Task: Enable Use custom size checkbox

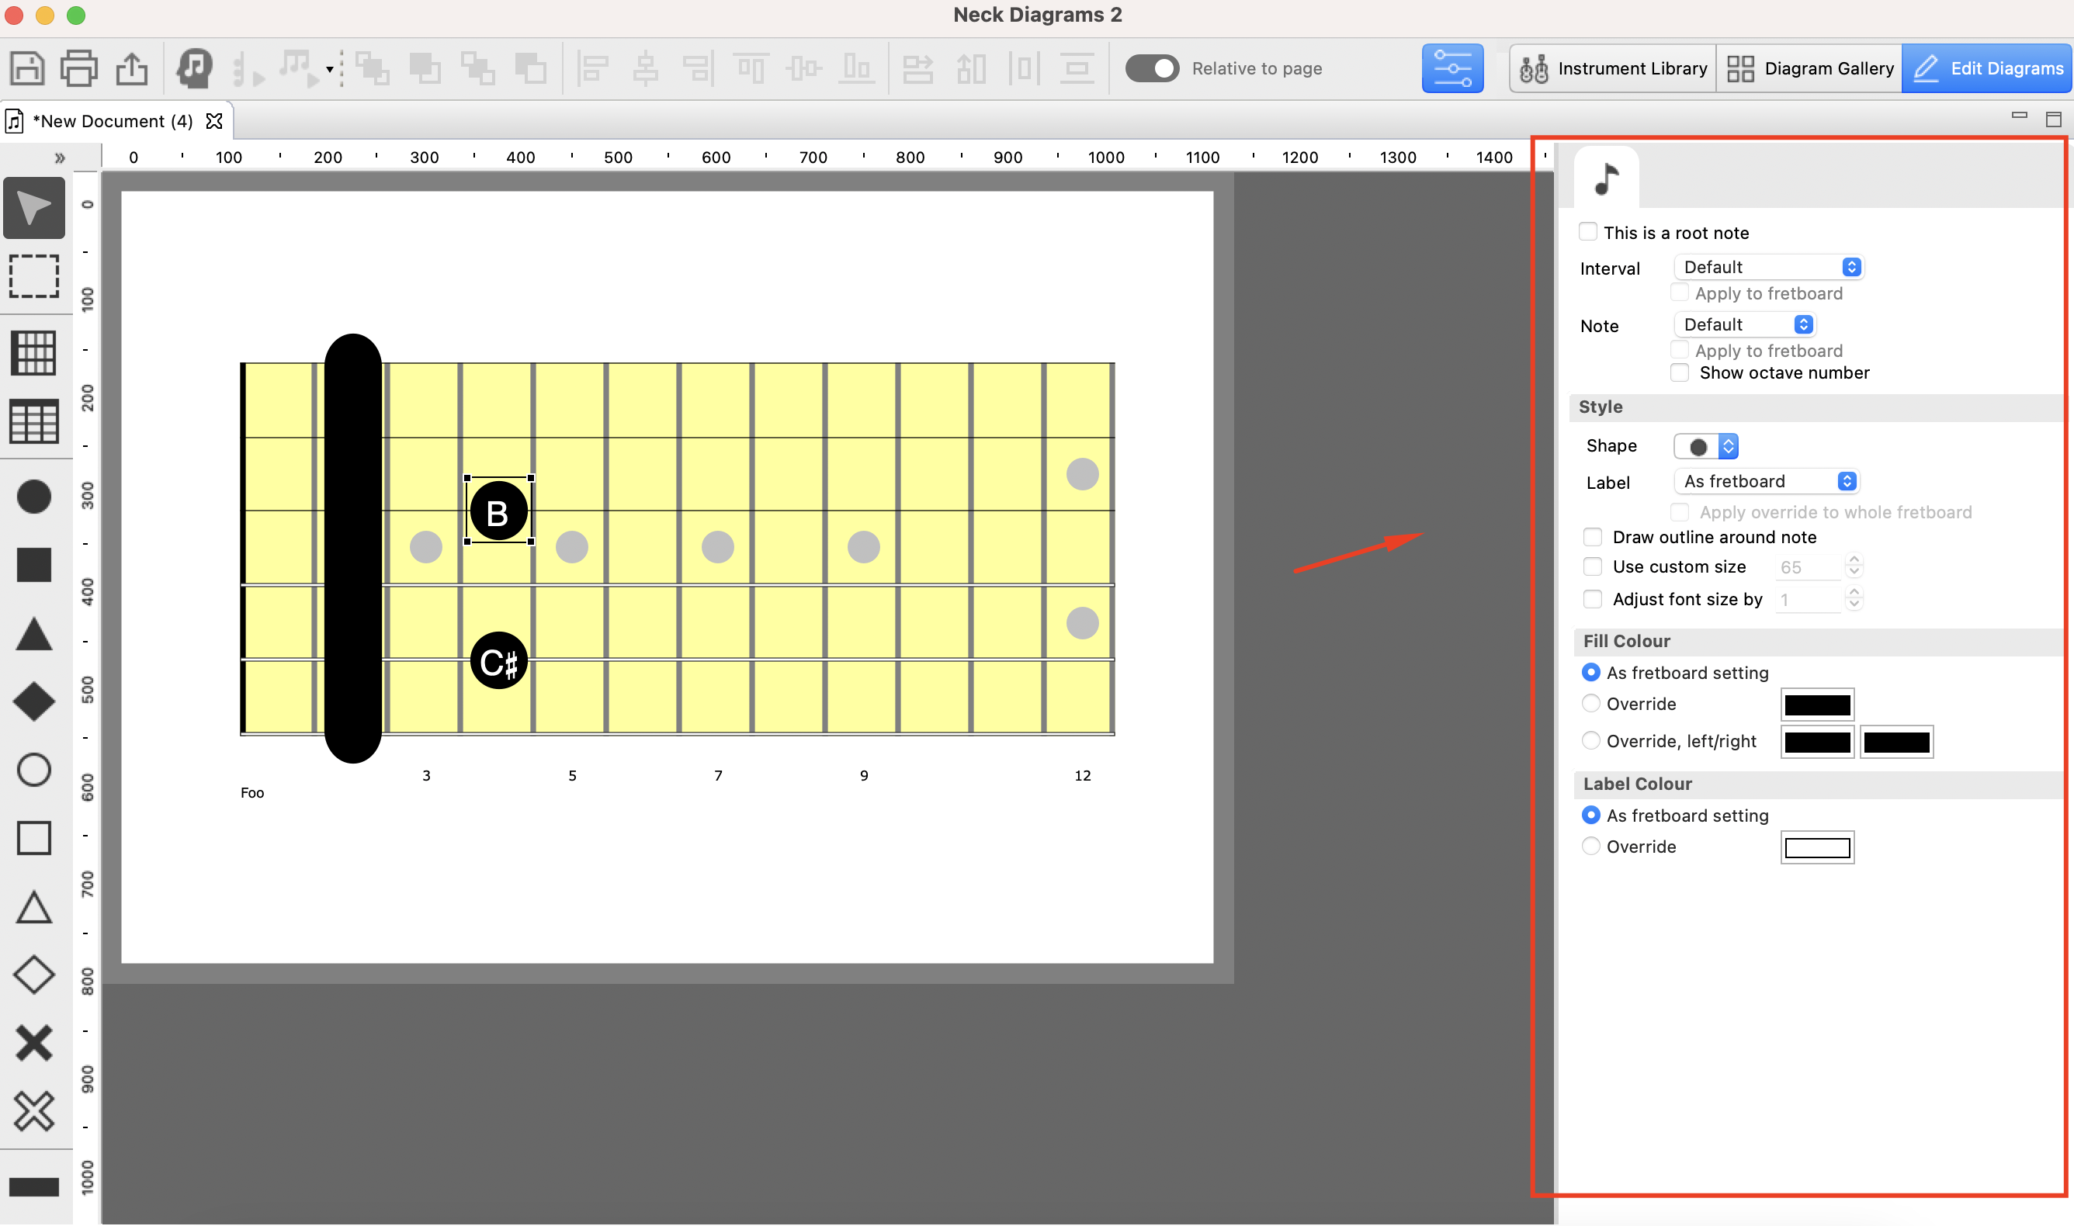Action: (x=1592, y=566)
